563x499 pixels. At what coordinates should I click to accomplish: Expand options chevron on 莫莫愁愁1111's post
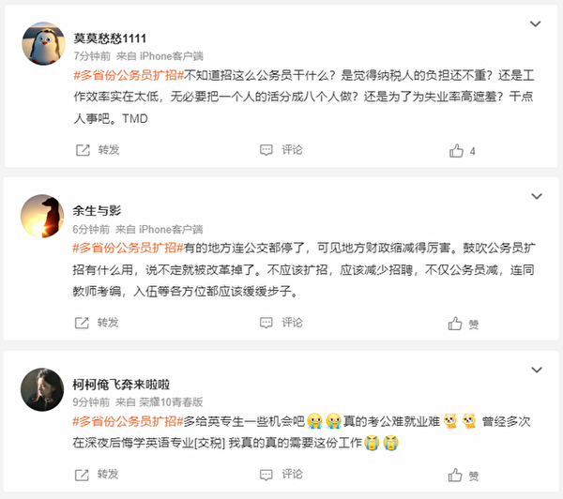coord(536,24)
